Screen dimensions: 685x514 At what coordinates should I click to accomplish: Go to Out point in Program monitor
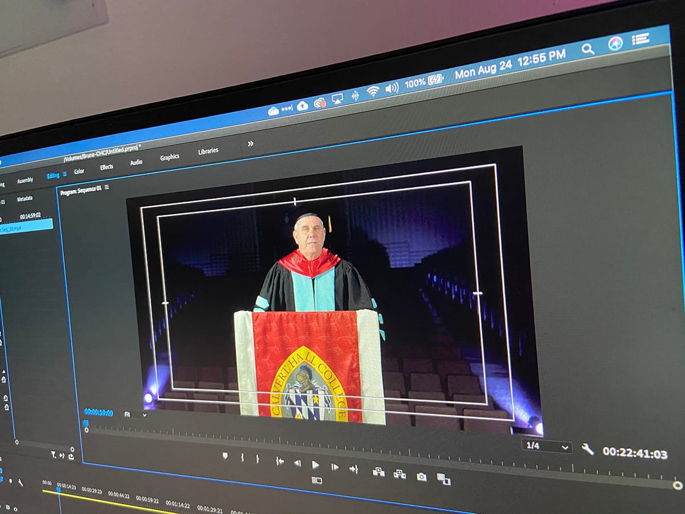click(354, 469)
